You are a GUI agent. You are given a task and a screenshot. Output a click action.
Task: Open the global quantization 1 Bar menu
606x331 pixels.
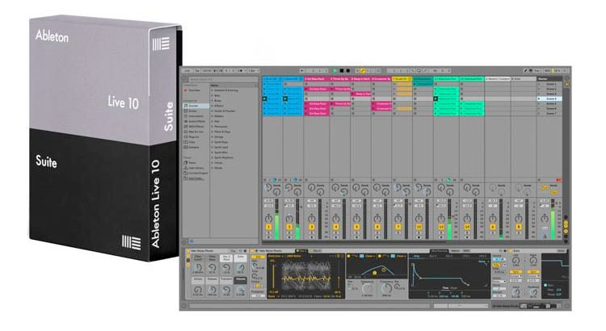click(x=254, y=71)
